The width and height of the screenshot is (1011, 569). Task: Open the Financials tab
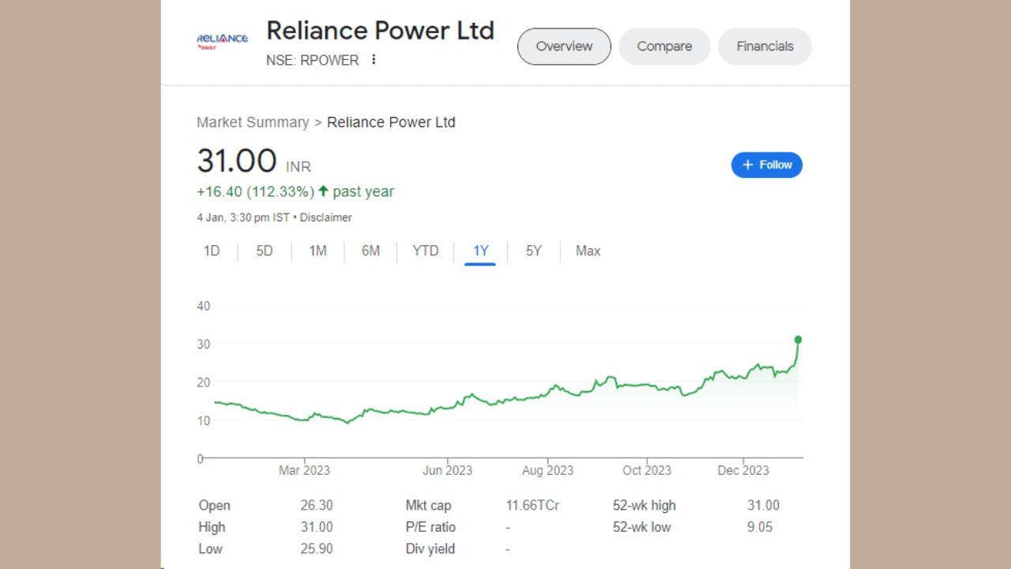765,46
